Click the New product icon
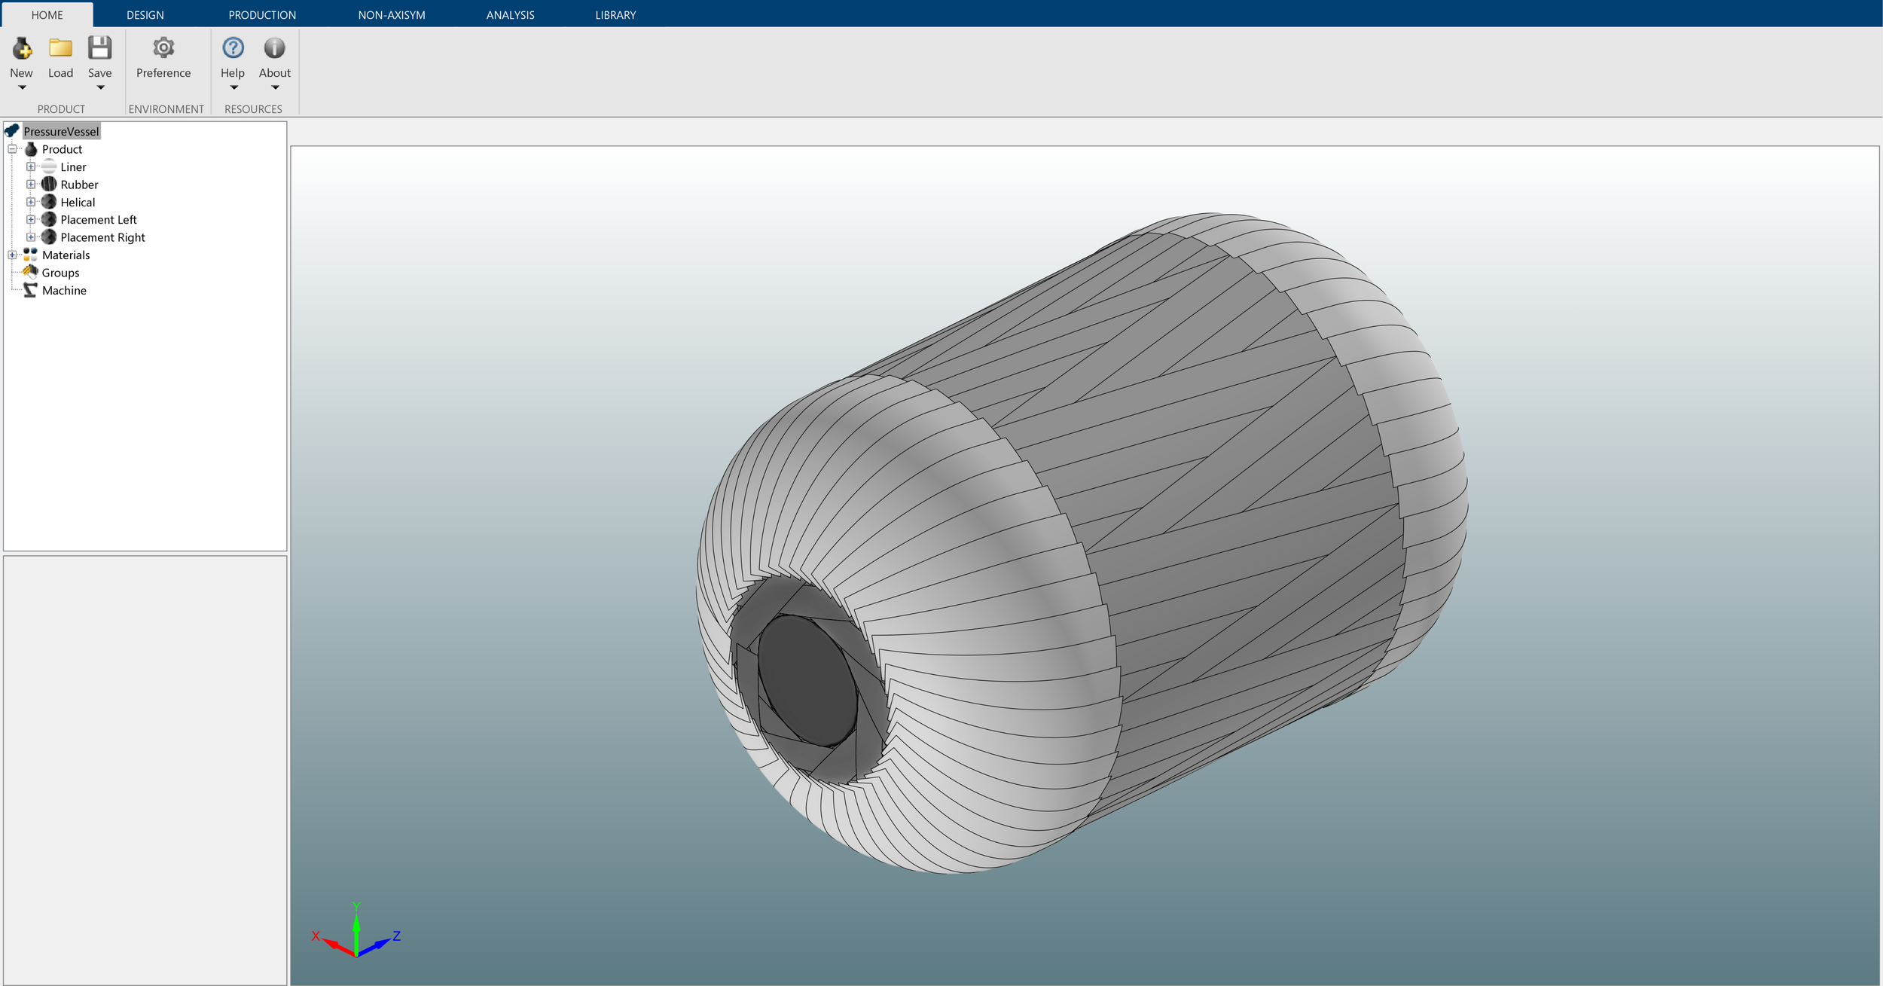 tap(22, 49)
